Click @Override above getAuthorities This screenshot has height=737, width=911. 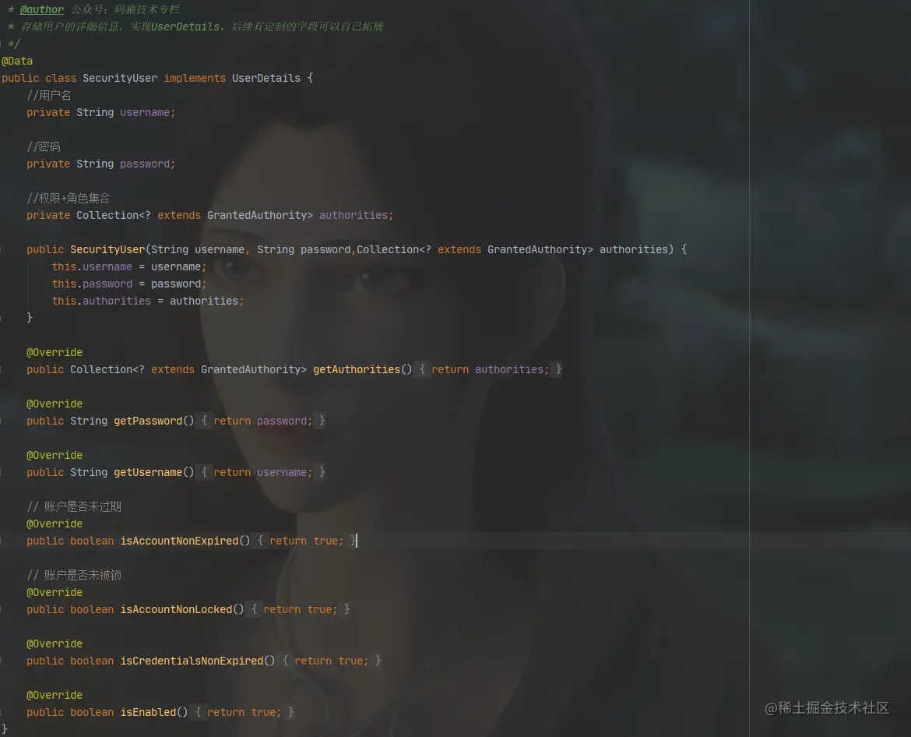click(x=55, y=352)
